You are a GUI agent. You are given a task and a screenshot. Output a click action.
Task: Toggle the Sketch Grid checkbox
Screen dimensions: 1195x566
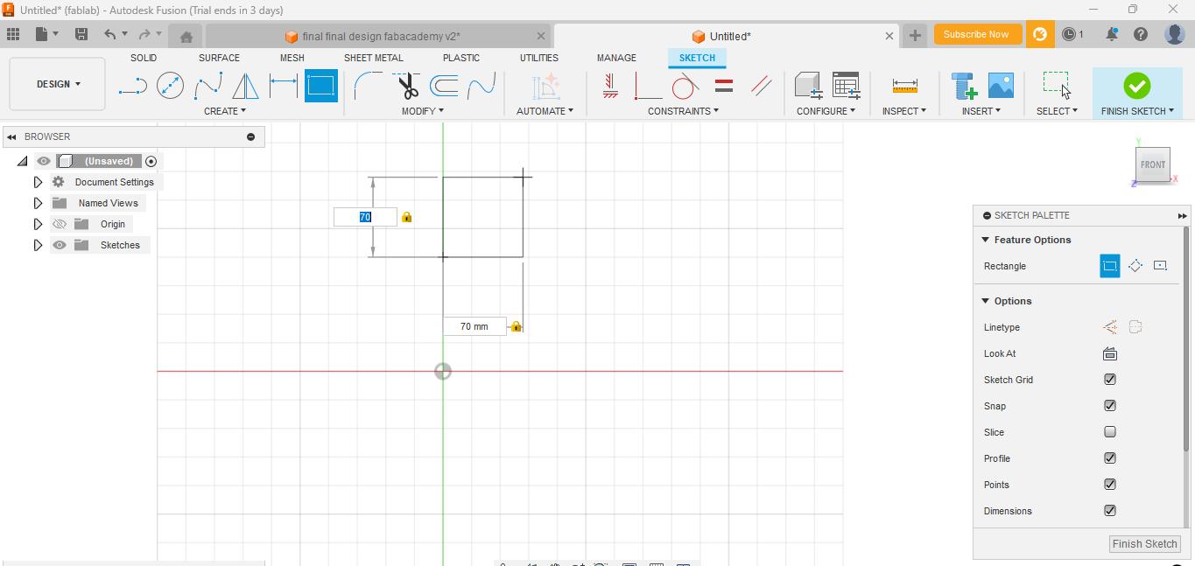pyautogui.click(x=1110, y=380)
